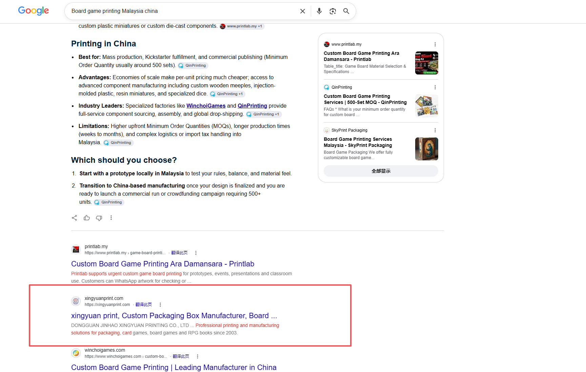Click the winchoigames.com result favicon
This screenshot has height=372, width=586.
pyautogui.click(x=76, y=353)
